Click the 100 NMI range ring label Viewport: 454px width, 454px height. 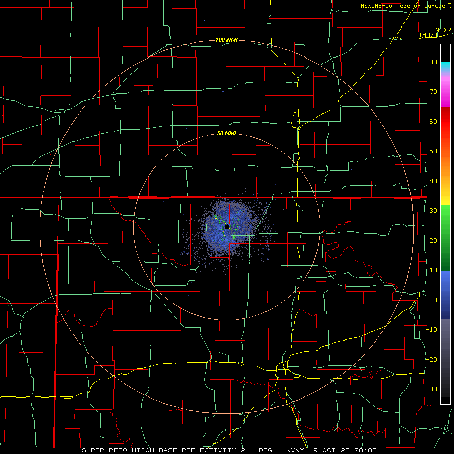(x=226, y=40)
